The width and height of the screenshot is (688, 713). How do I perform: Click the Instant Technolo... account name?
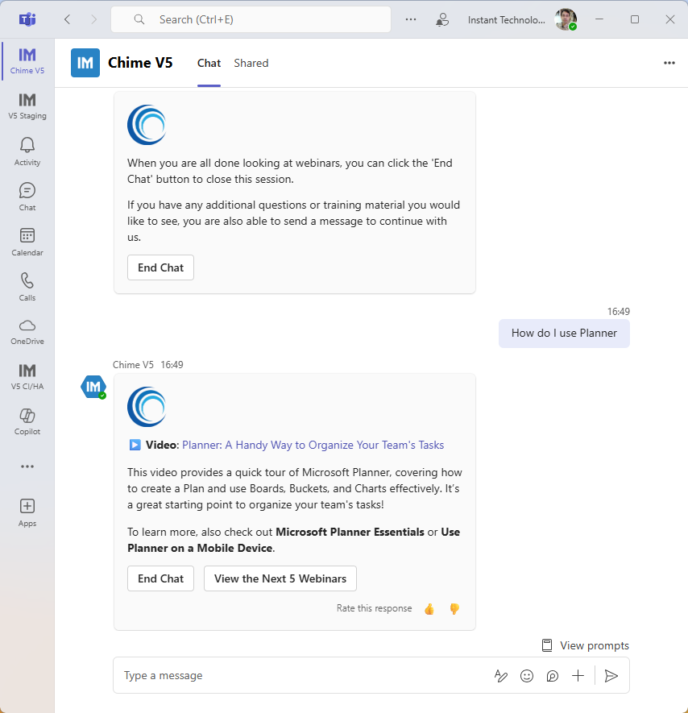pyautogui.click(x=506, y=20)
